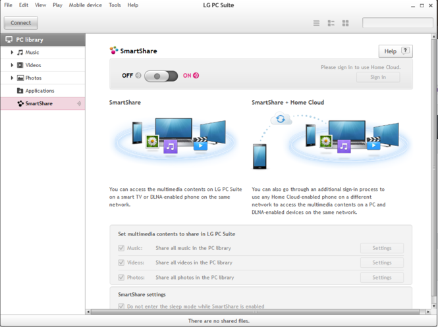Image resolution: width=438 pixels, height=327 pixels.
Task: Click the SmartShare icon in sidebar
Action: coord(20,103)
